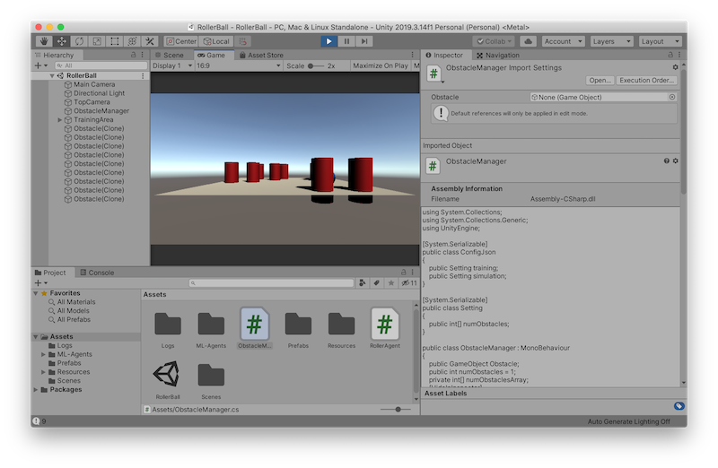
Task: Open cloud services panel
Action: coord(528,41)
